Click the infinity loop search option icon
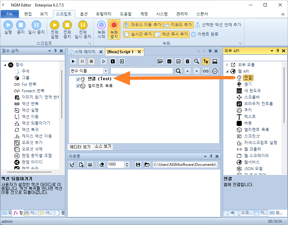The image size is (288, 225). [x=206, y=71]
